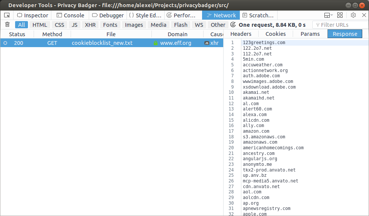Click the green security lock icon

(155, 43)
